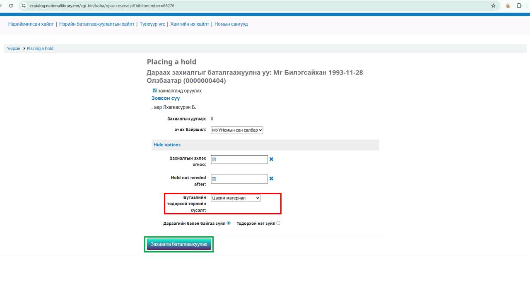Uncheck the захиалганд оруулах checkbox

point(154,91)
